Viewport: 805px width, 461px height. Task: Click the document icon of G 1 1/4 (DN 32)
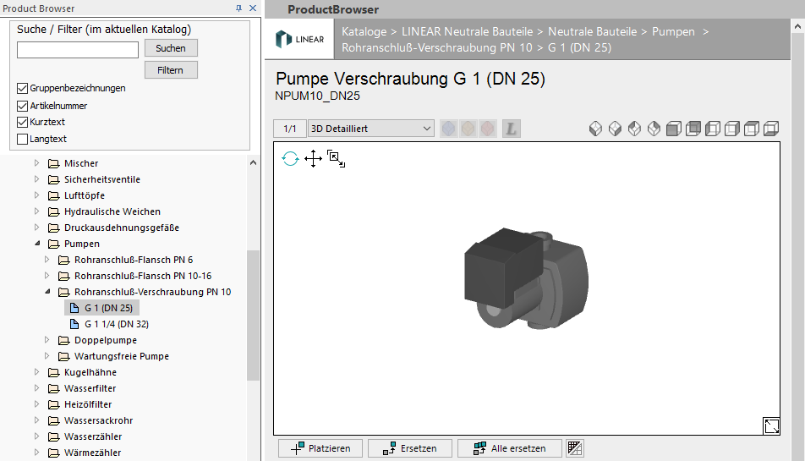pos(74,324)
